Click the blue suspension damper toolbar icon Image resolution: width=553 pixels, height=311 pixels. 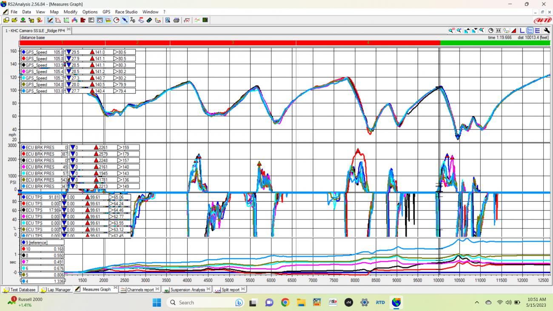pyautogui.click(x=125, y=20)
